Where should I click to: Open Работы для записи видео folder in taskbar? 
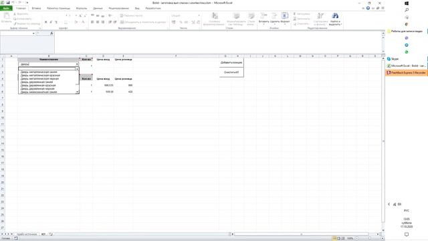click(x=407, y=31)
